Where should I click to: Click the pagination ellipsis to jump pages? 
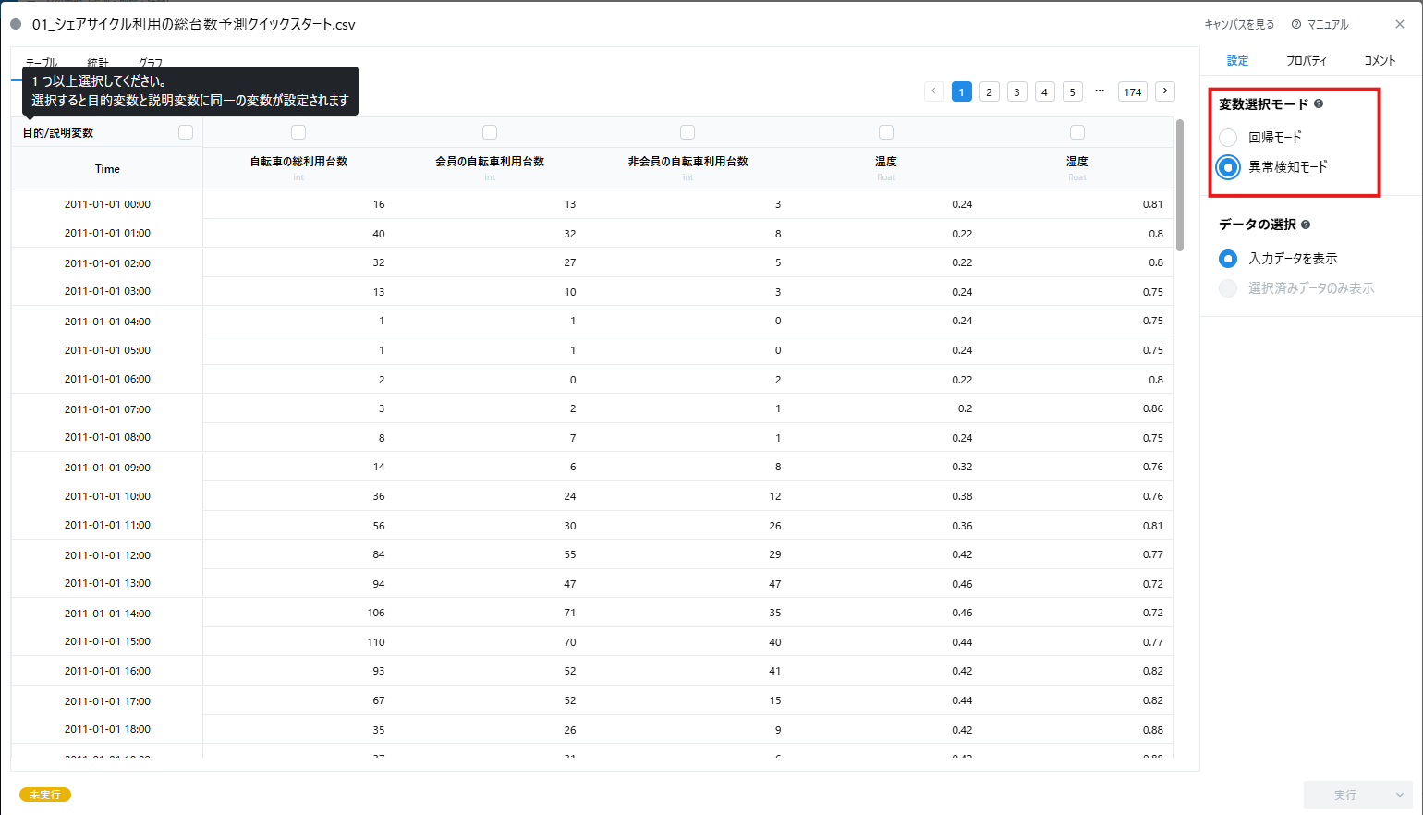point(1100,91)
